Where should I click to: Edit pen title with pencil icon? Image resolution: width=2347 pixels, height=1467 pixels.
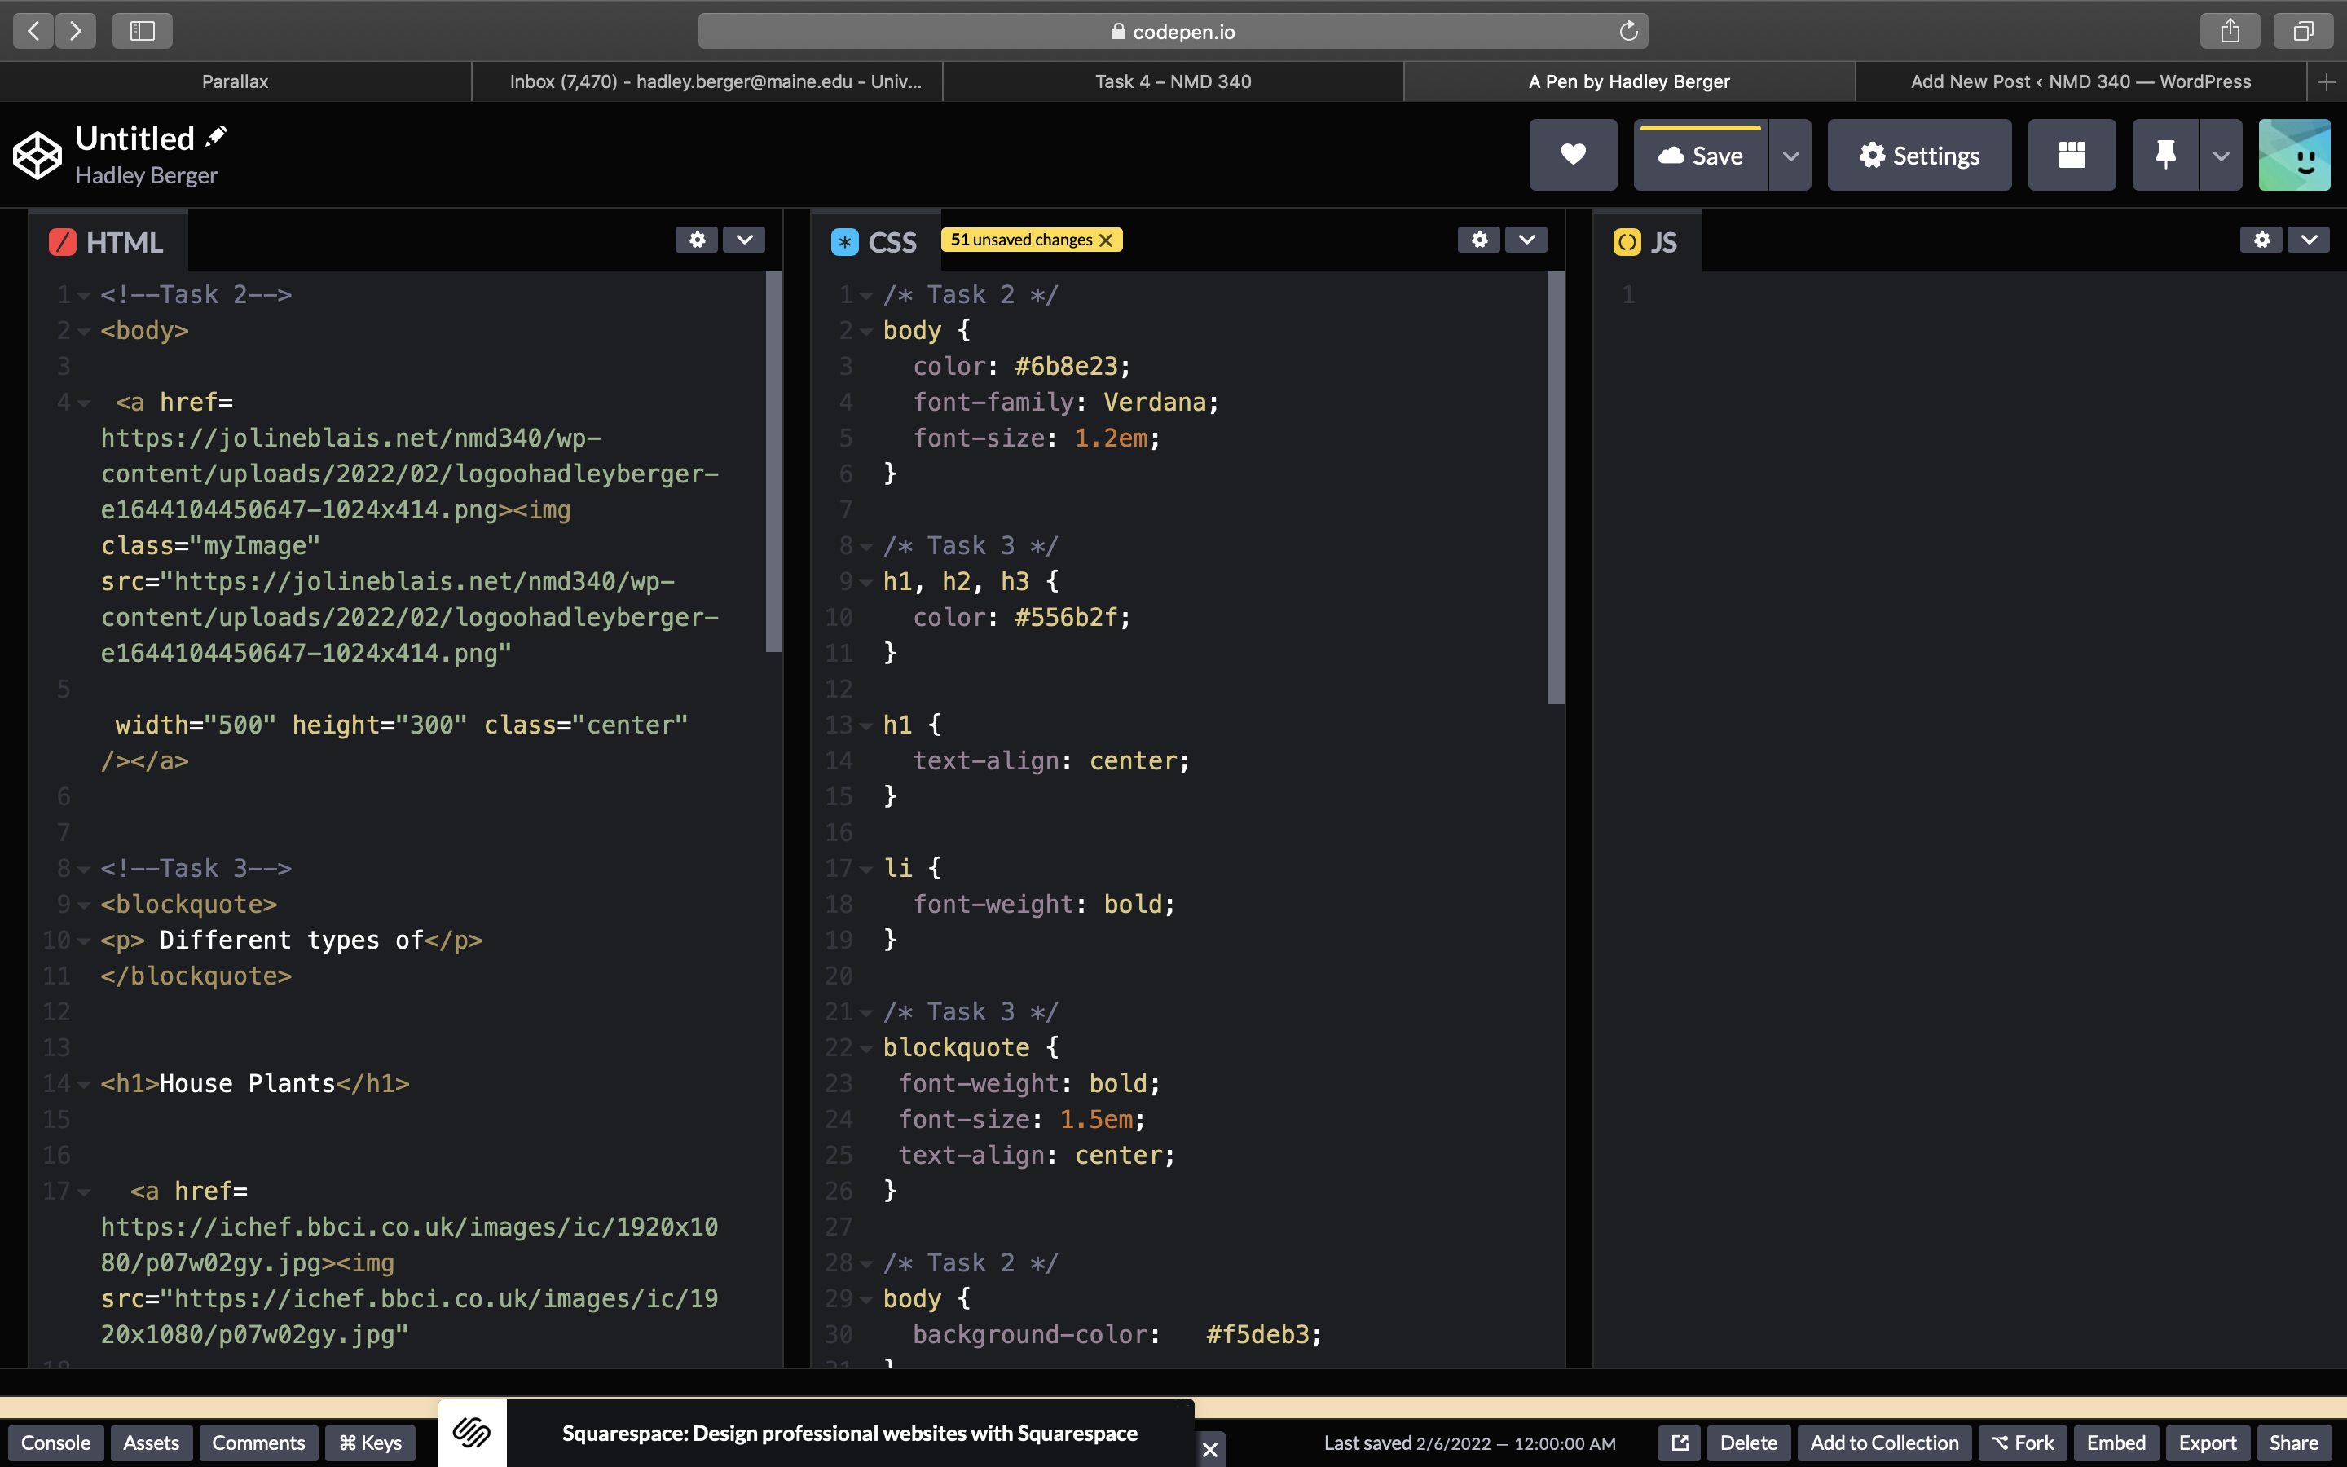click(x=216, y=137)
